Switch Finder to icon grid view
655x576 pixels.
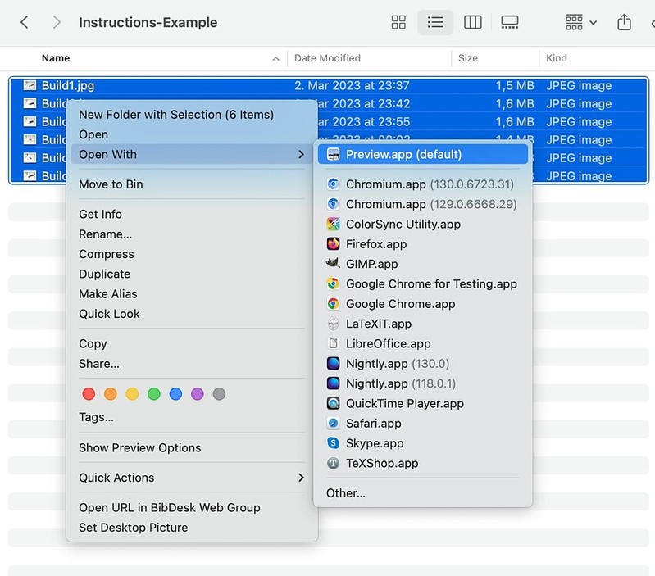pyautogui.click(x=398, y=22)
